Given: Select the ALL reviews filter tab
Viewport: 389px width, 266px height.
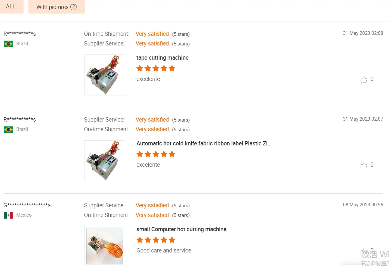Looking at the screenshot, I should (x=11, y=6).
